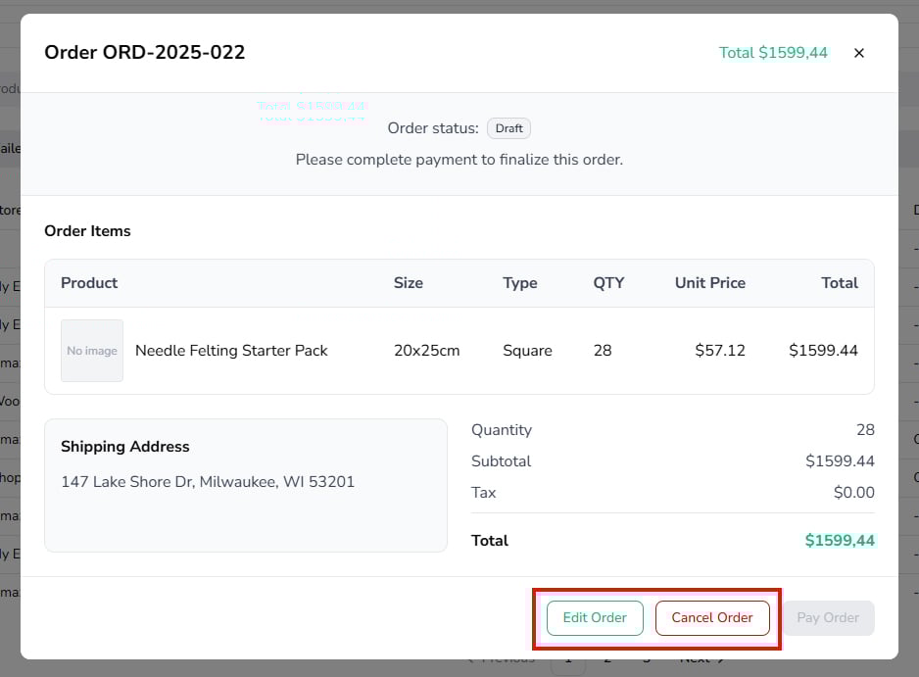Select the 147 Lake Shore Dr address text
Viewport: 919px width, 677px height.
coord(208,482)
